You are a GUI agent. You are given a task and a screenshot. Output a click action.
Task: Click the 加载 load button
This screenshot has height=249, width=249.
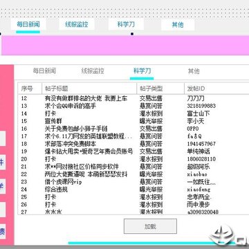[x=150, y=226]
